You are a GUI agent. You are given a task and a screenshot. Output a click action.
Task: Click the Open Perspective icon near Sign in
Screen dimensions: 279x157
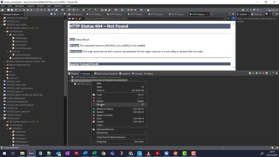pos(243,10)
